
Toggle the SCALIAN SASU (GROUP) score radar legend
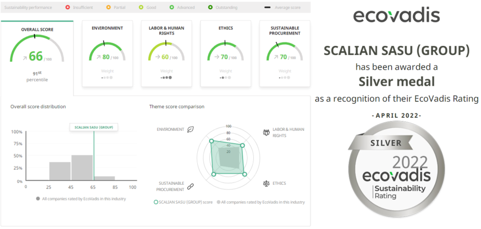[x=183, y=202]
